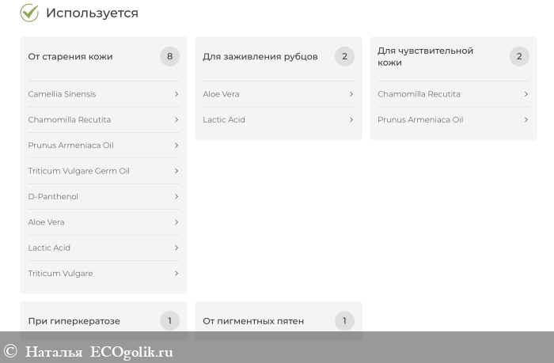Open Lactic Acid under Для заживления рубцов
Screen dimensions: 554x363
[224, 119]
